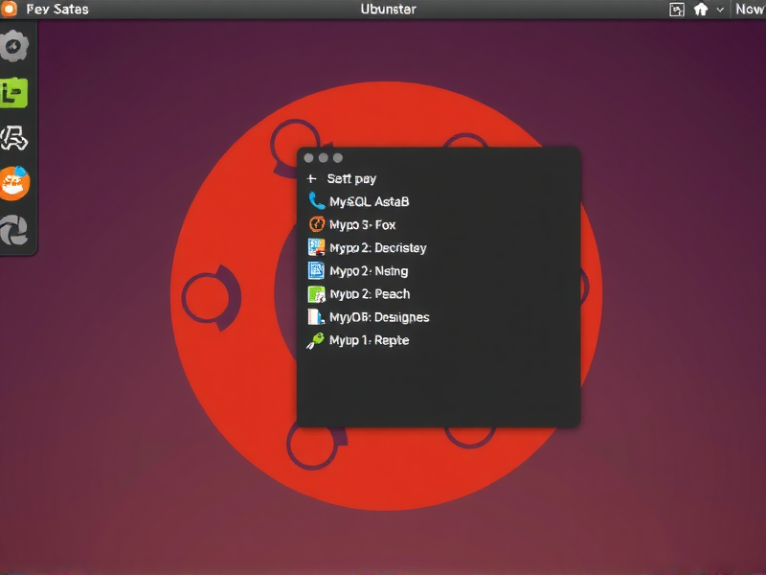This screenshot has width=766, height=575.
Task: Click Ubunster in the center of the top bar
Action: coord(387,9)
